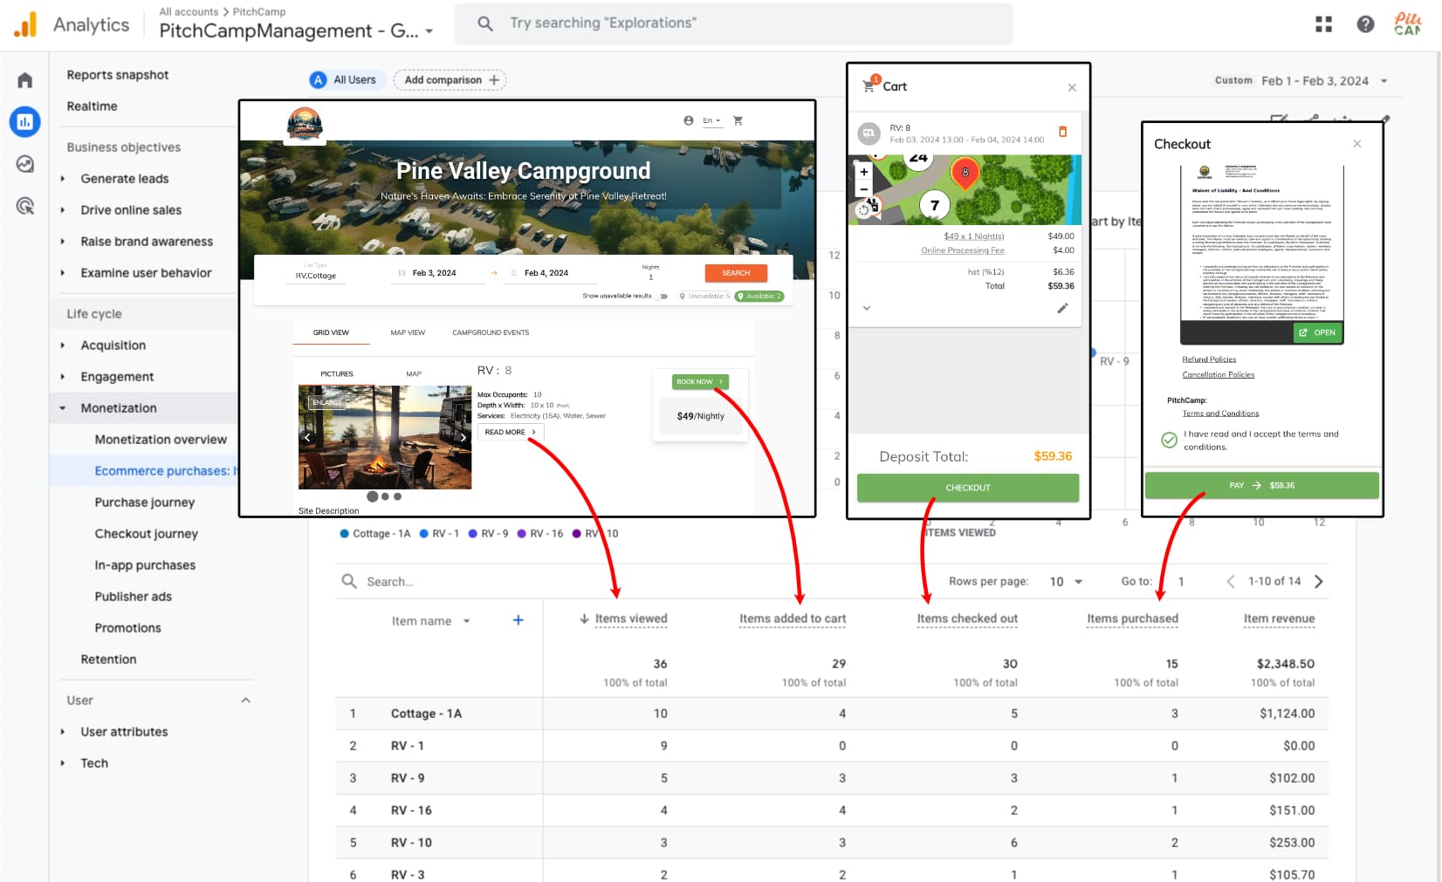Viewport: 1442px width, 882px height.
Task: Open the Rows per page dropdown
Action: point(1066,581)
